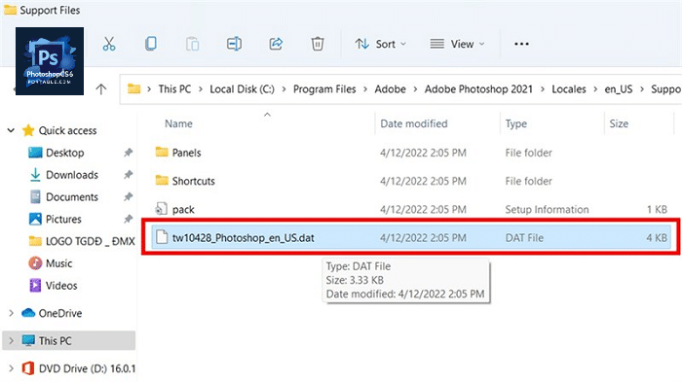The height and width of the screenshot is (382, 682).
Task: Select OneDrive in navigation pane
Action: [60, 313]
